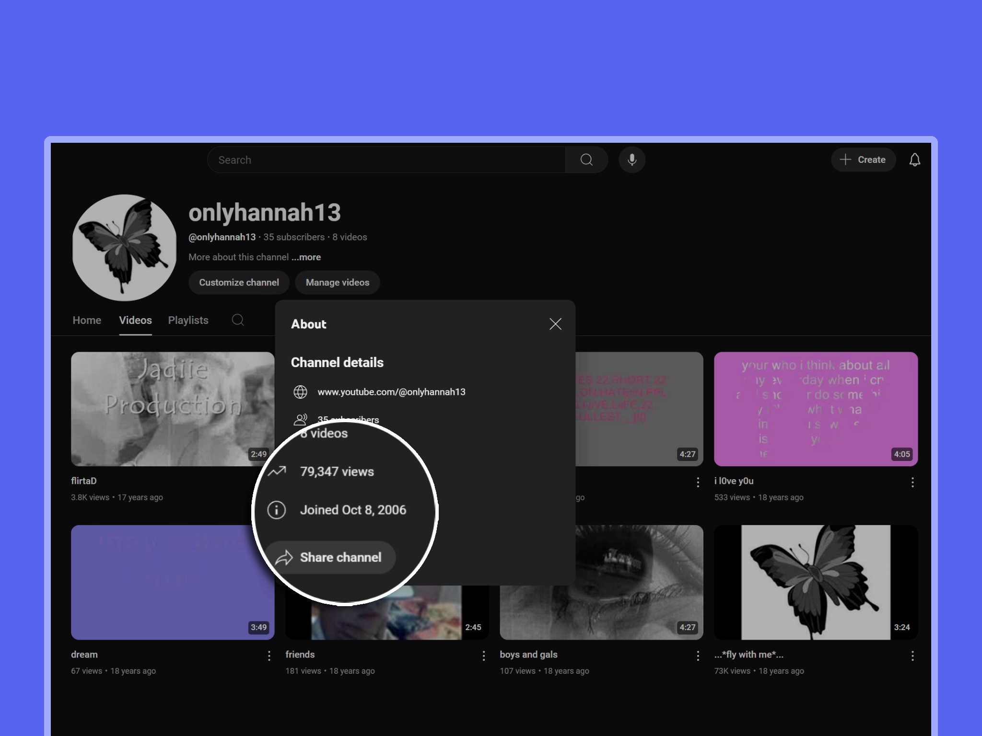Open options menu for 'friends' video
982x736 pixels.
(x=483, y=655)
